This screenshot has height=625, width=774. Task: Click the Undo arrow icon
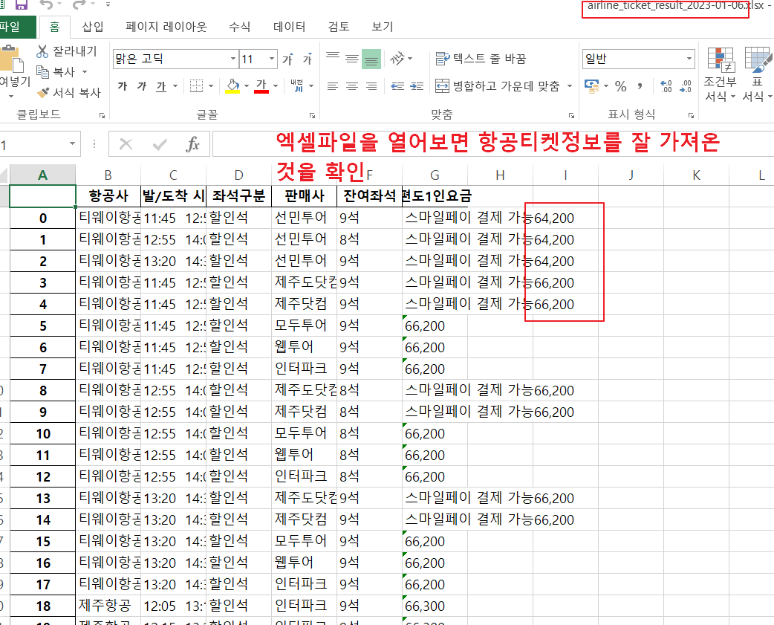click(46, 4)
